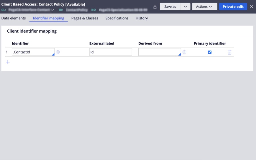
Task: Add a new identifier row with plus icon
Action: coord(8,62)
